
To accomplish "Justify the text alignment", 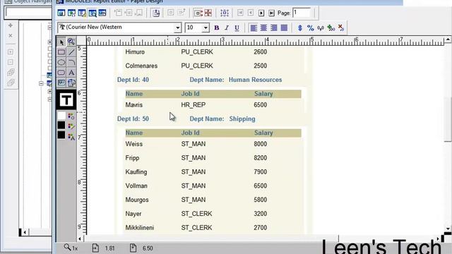I will coord(284,28).
